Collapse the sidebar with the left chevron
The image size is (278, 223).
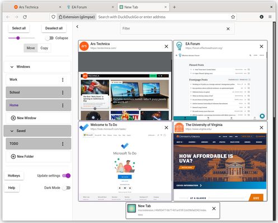[x=77, y=27]
